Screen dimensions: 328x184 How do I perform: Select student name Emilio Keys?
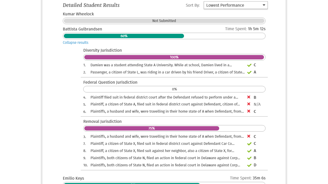(x=73, y=178)
